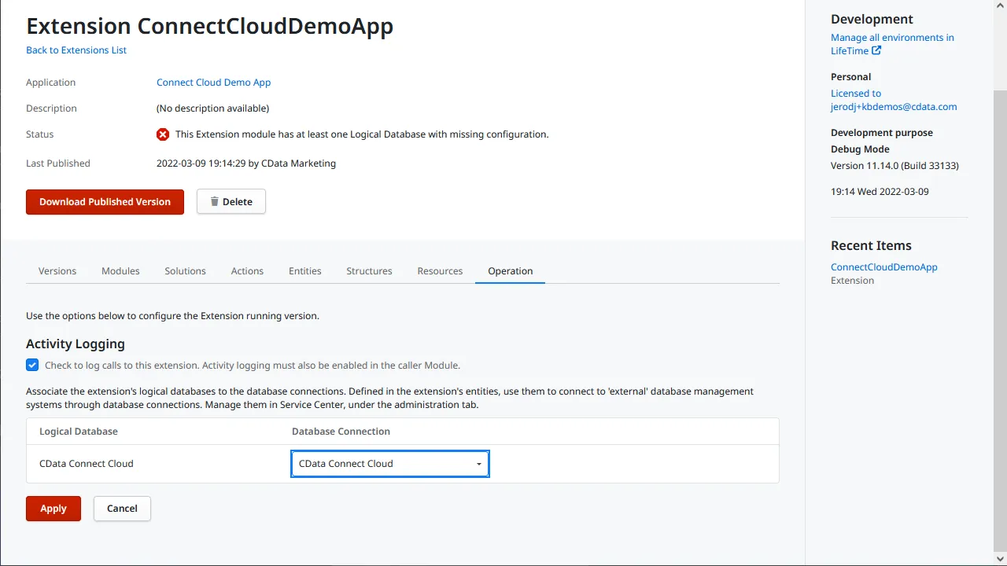
Task: Click the external link icon beside LifeTime
Action: [x=876, y=50]
